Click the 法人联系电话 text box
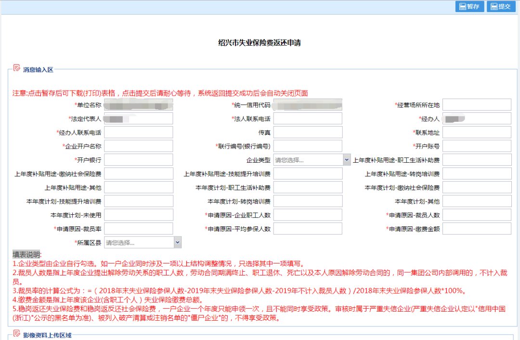This screenshot has width=520, height=340. tap(308, 118)
